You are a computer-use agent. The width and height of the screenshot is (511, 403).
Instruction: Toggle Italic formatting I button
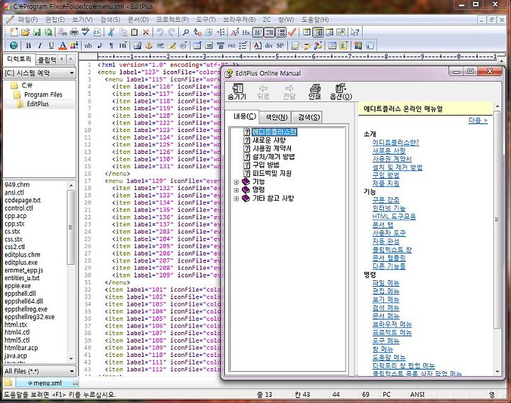point(40,45)
